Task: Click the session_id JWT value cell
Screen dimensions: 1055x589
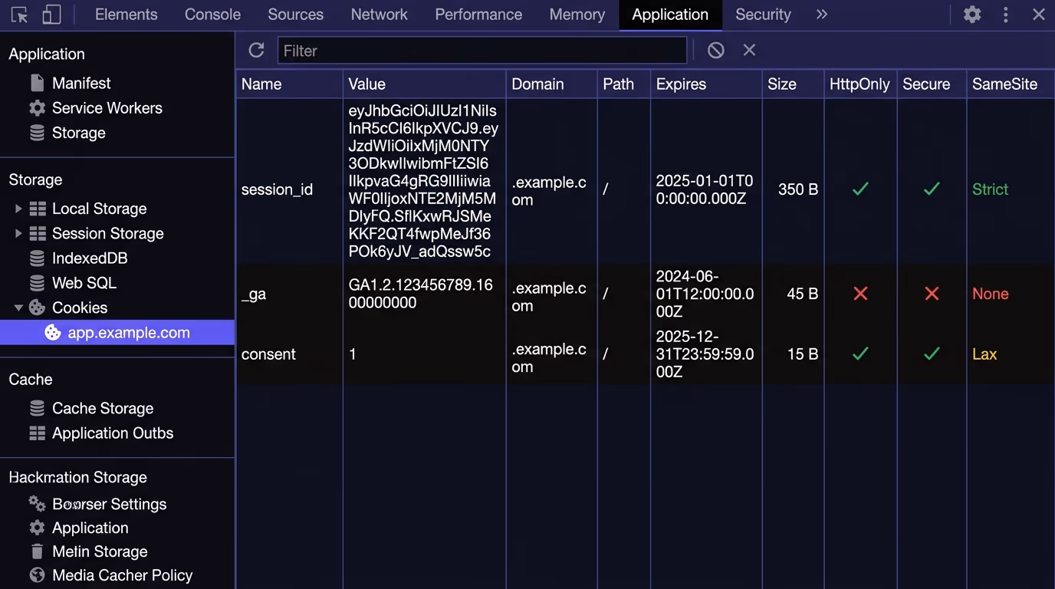Action: tap(423, 182)
